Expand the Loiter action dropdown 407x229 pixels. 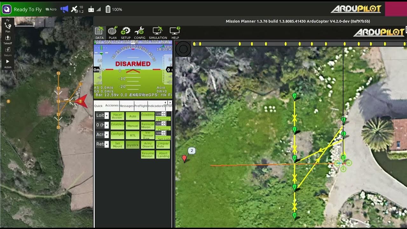tap(107, 115)
